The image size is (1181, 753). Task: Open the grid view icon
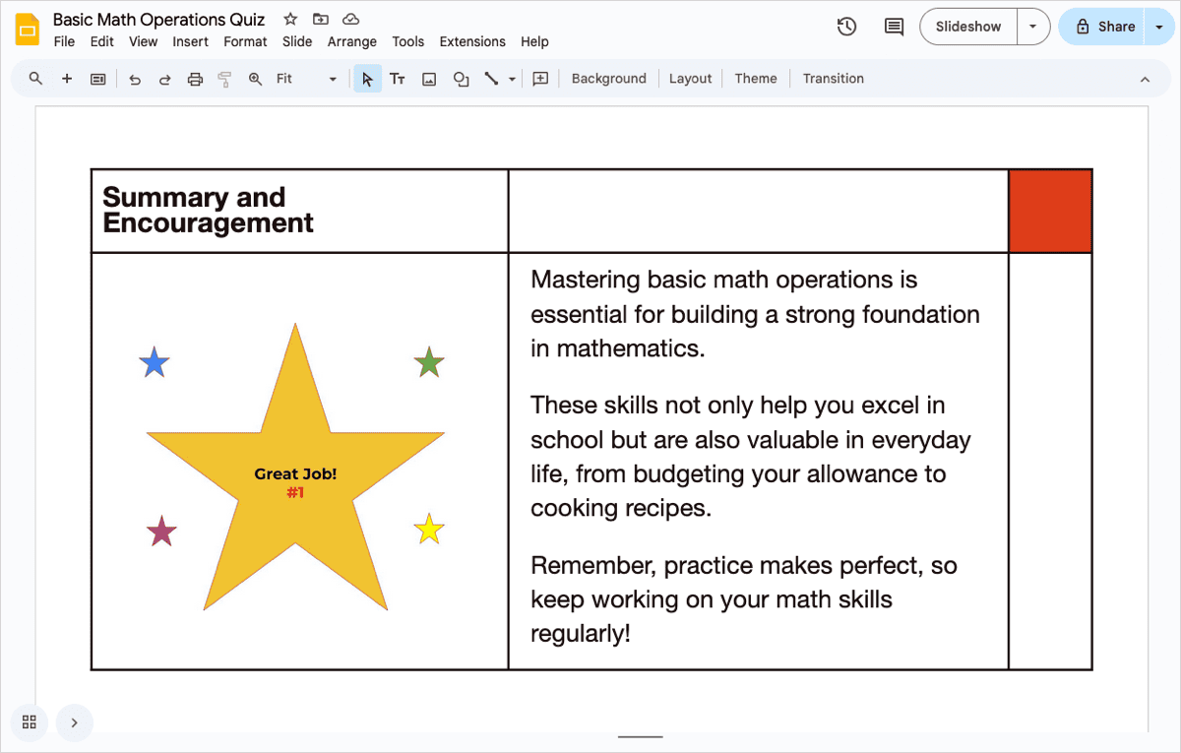(29, 722)
